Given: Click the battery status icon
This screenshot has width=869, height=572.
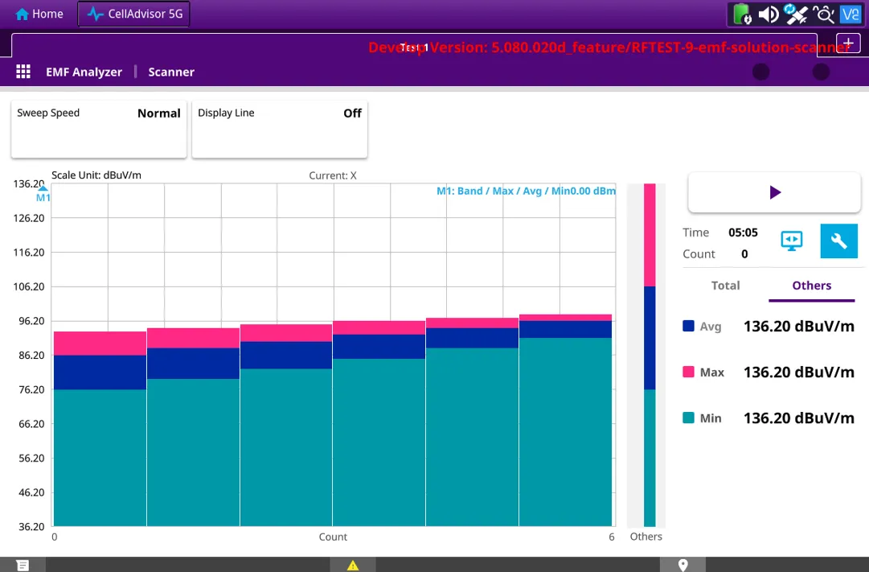Looking at the screenshot, I should (x=742, y=14).
